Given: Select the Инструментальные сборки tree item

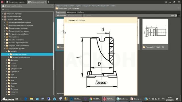Looking at the screenshot, I should tap(18, 34).
